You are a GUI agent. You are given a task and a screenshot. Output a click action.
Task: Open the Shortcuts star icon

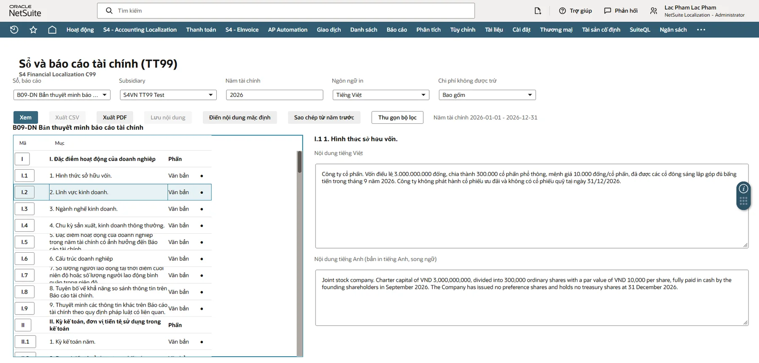coord(33,29)
